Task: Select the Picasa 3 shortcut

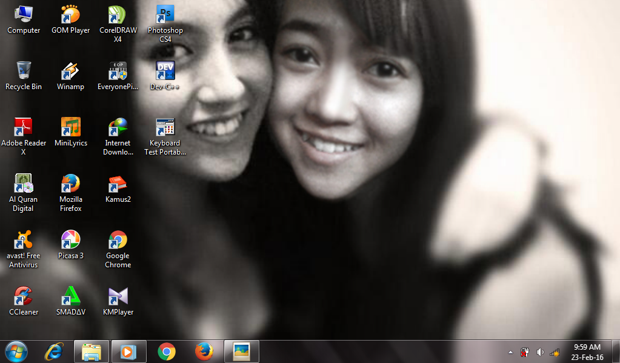Action: 71,245
